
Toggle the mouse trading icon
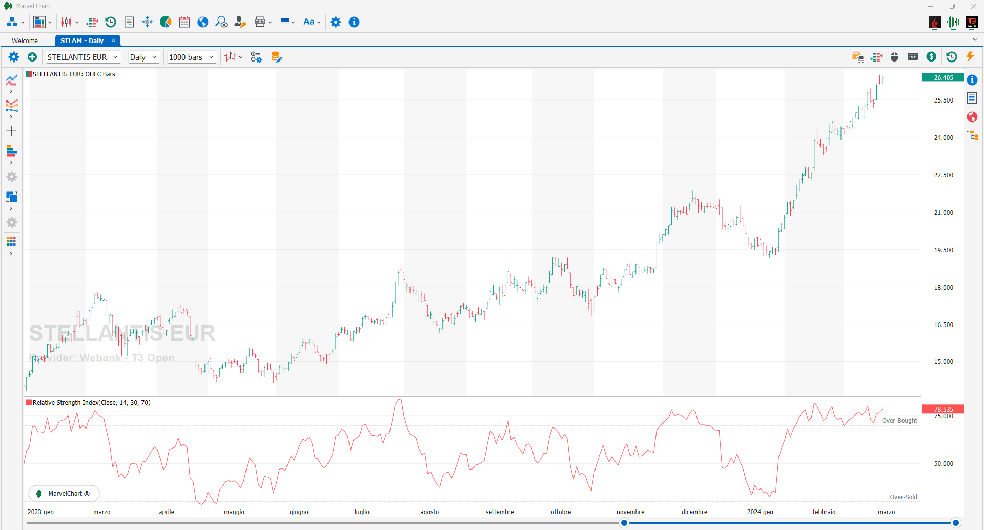point(894,57)
